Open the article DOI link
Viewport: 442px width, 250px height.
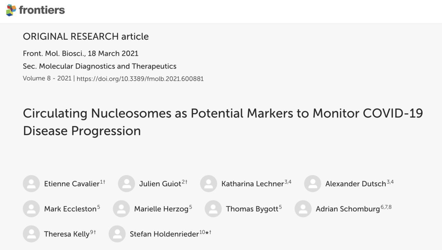pos(140,79)
